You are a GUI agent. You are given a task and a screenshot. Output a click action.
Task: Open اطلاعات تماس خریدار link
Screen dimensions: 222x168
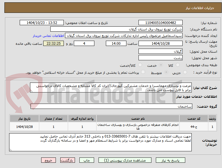(x=49, y=36)
